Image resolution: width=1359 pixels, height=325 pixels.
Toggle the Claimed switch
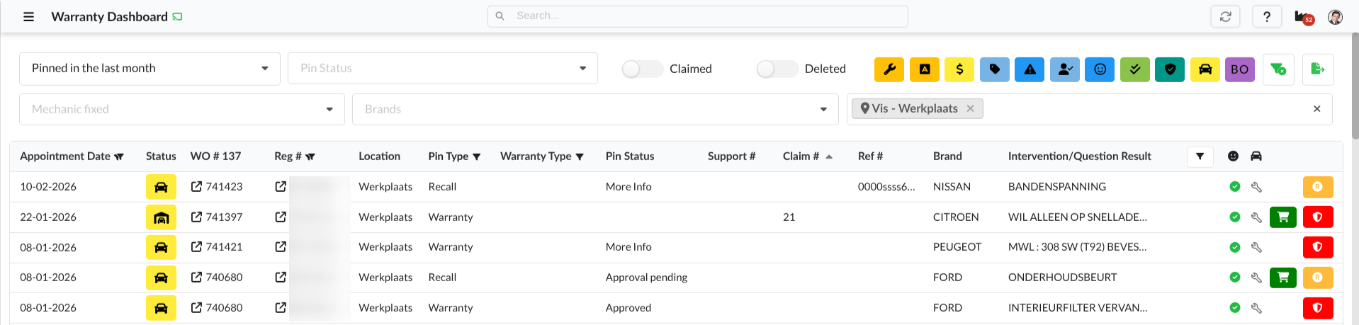(x=641, y=69)
